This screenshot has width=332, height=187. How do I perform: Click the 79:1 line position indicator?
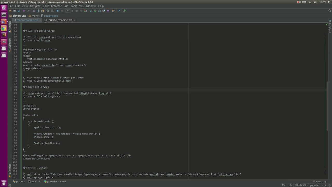284,185
